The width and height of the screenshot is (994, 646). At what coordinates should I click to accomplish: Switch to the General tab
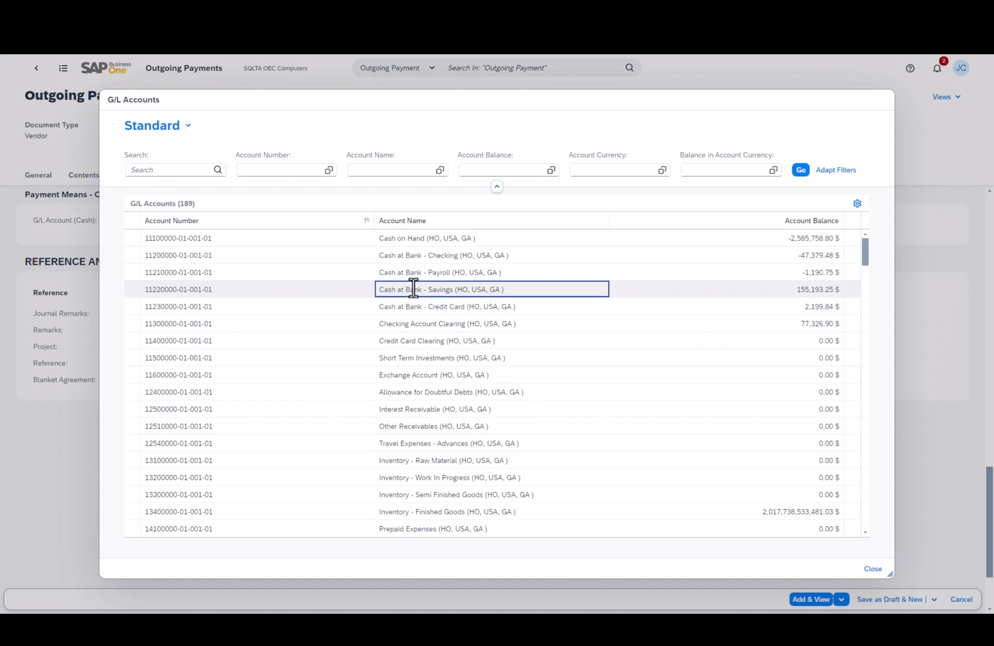38,175
